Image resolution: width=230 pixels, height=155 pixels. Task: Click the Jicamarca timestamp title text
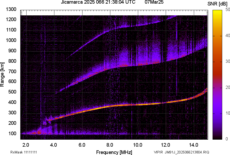click(x=98, y=2)
